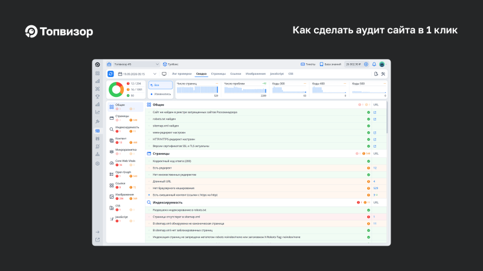This screenshot has width=483, height=271.
Task: Click the desktop monitor device icon
Action: click(x=164, y=73)
